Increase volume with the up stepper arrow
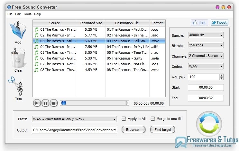Viewport: 239px width, 151px height. pos(222,75)
